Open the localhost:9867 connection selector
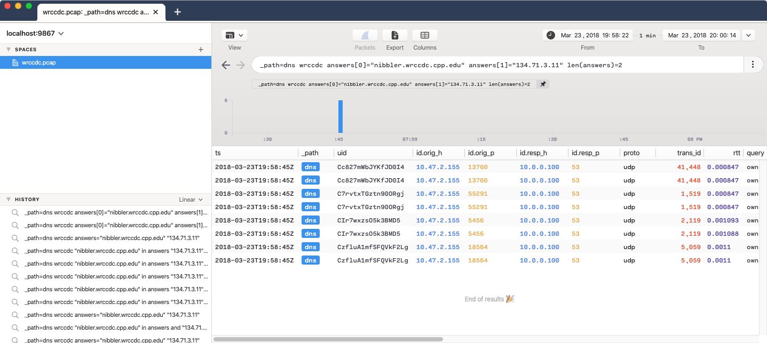This screenshot has width=767, height=343. click(x=34, y=33)
